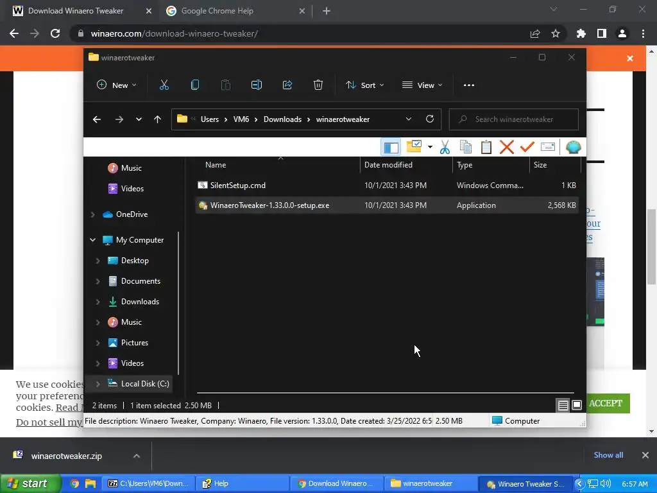Expand address bar history dropdown
657x493 pixels.
pyautogui.click(x=409, y=119)
